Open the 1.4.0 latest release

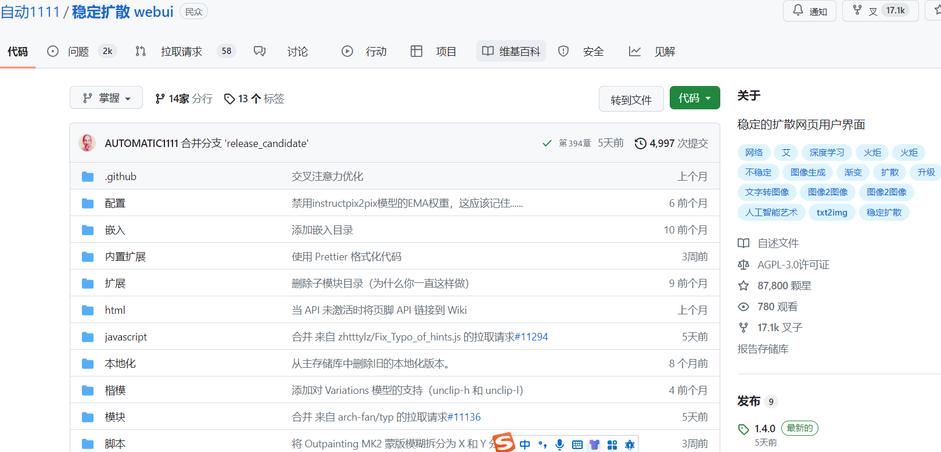[x=765, y=429]
